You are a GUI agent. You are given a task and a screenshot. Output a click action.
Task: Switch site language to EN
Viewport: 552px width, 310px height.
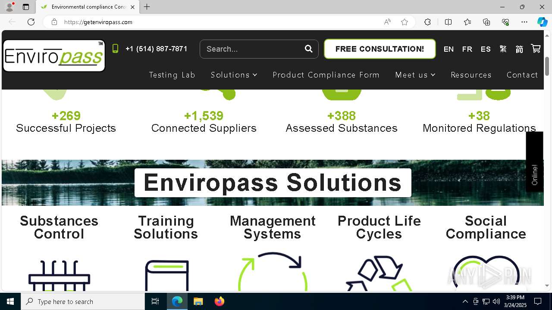pos(448,49)
